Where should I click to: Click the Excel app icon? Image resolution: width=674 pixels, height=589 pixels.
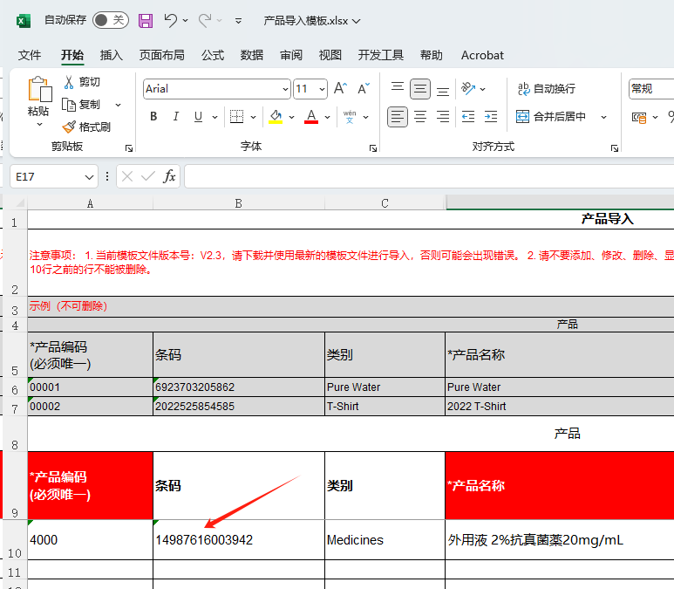[x=24, y=21]
